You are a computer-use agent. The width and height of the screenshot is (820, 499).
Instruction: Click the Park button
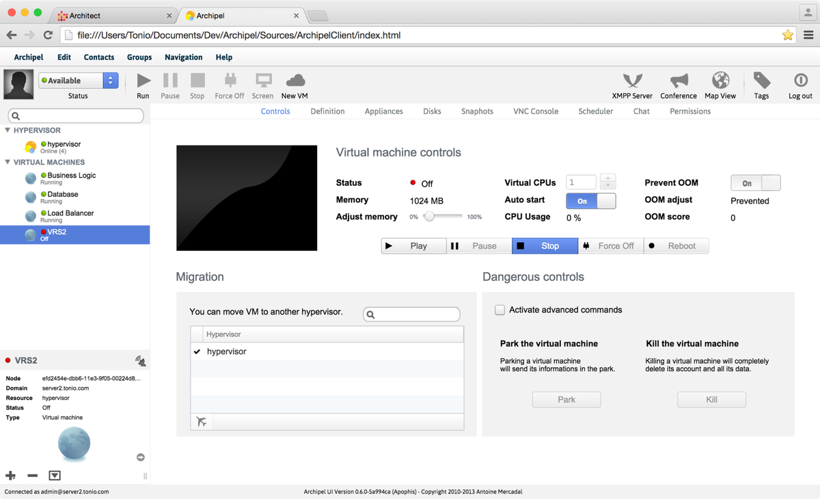pyautogui.click(x=566, y=400)
